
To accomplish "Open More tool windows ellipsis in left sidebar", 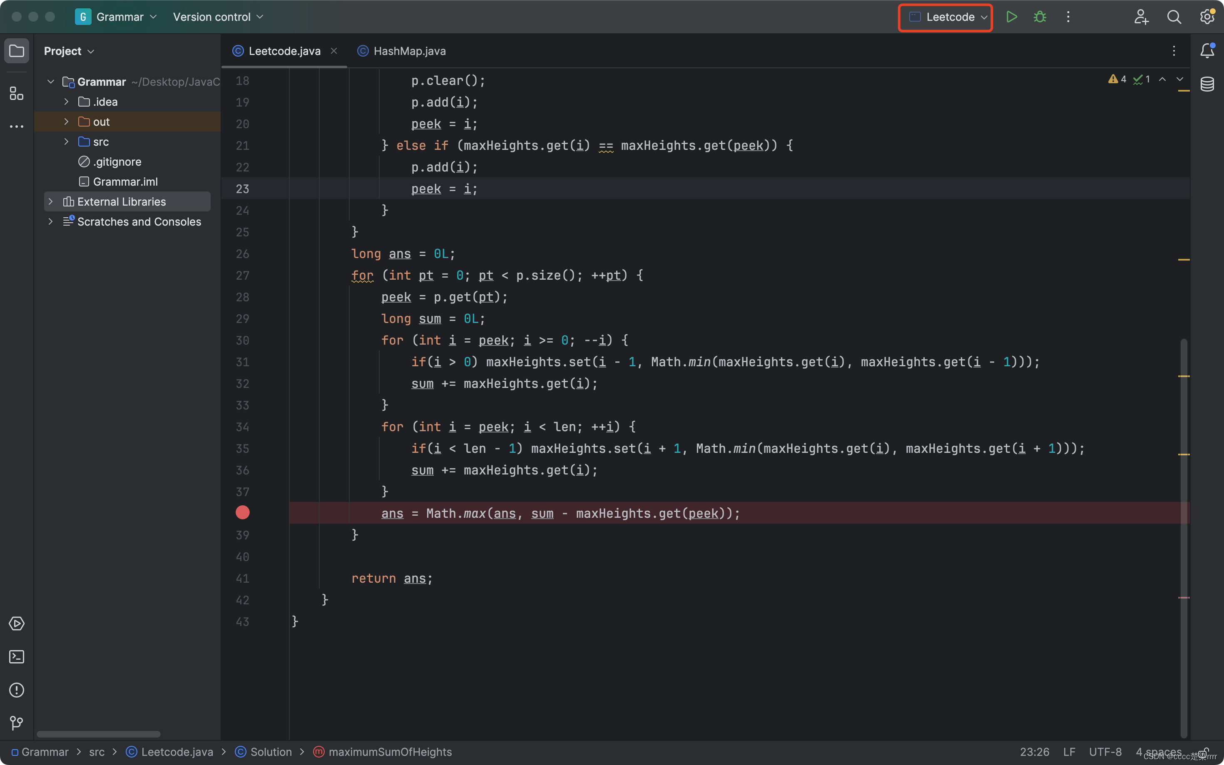I will tap(17, 127).
